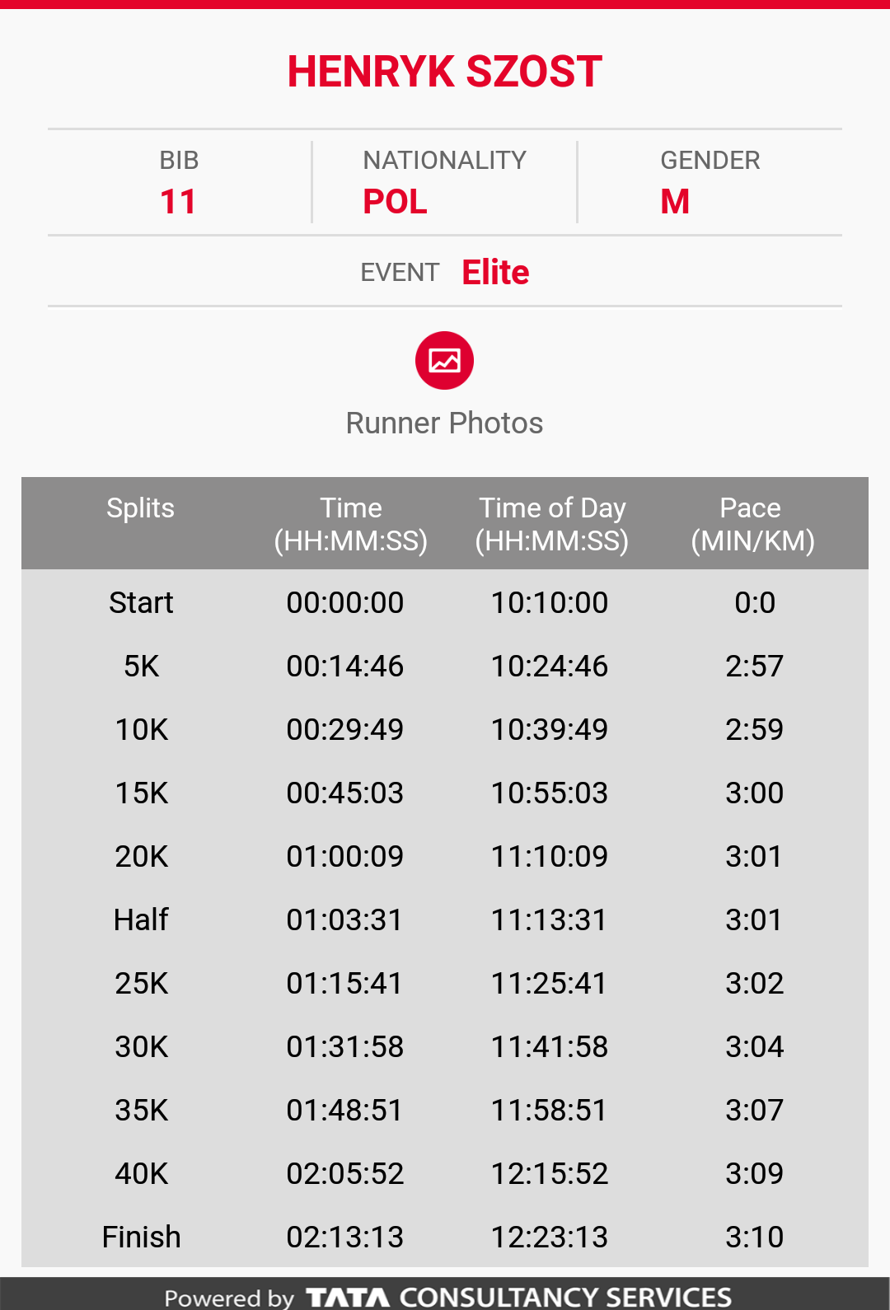Select the Finish split row label

141,1237
